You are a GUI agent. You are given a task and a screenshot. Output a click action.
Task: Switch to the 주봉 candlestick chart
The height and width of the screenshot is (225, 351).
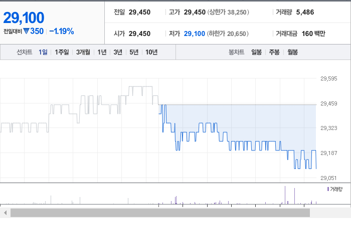pos(274,52)
